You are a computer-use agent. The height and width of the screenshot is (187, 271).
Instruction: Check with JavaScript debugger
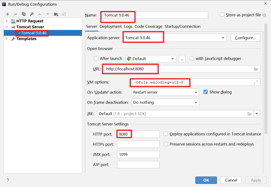point(192,58)
